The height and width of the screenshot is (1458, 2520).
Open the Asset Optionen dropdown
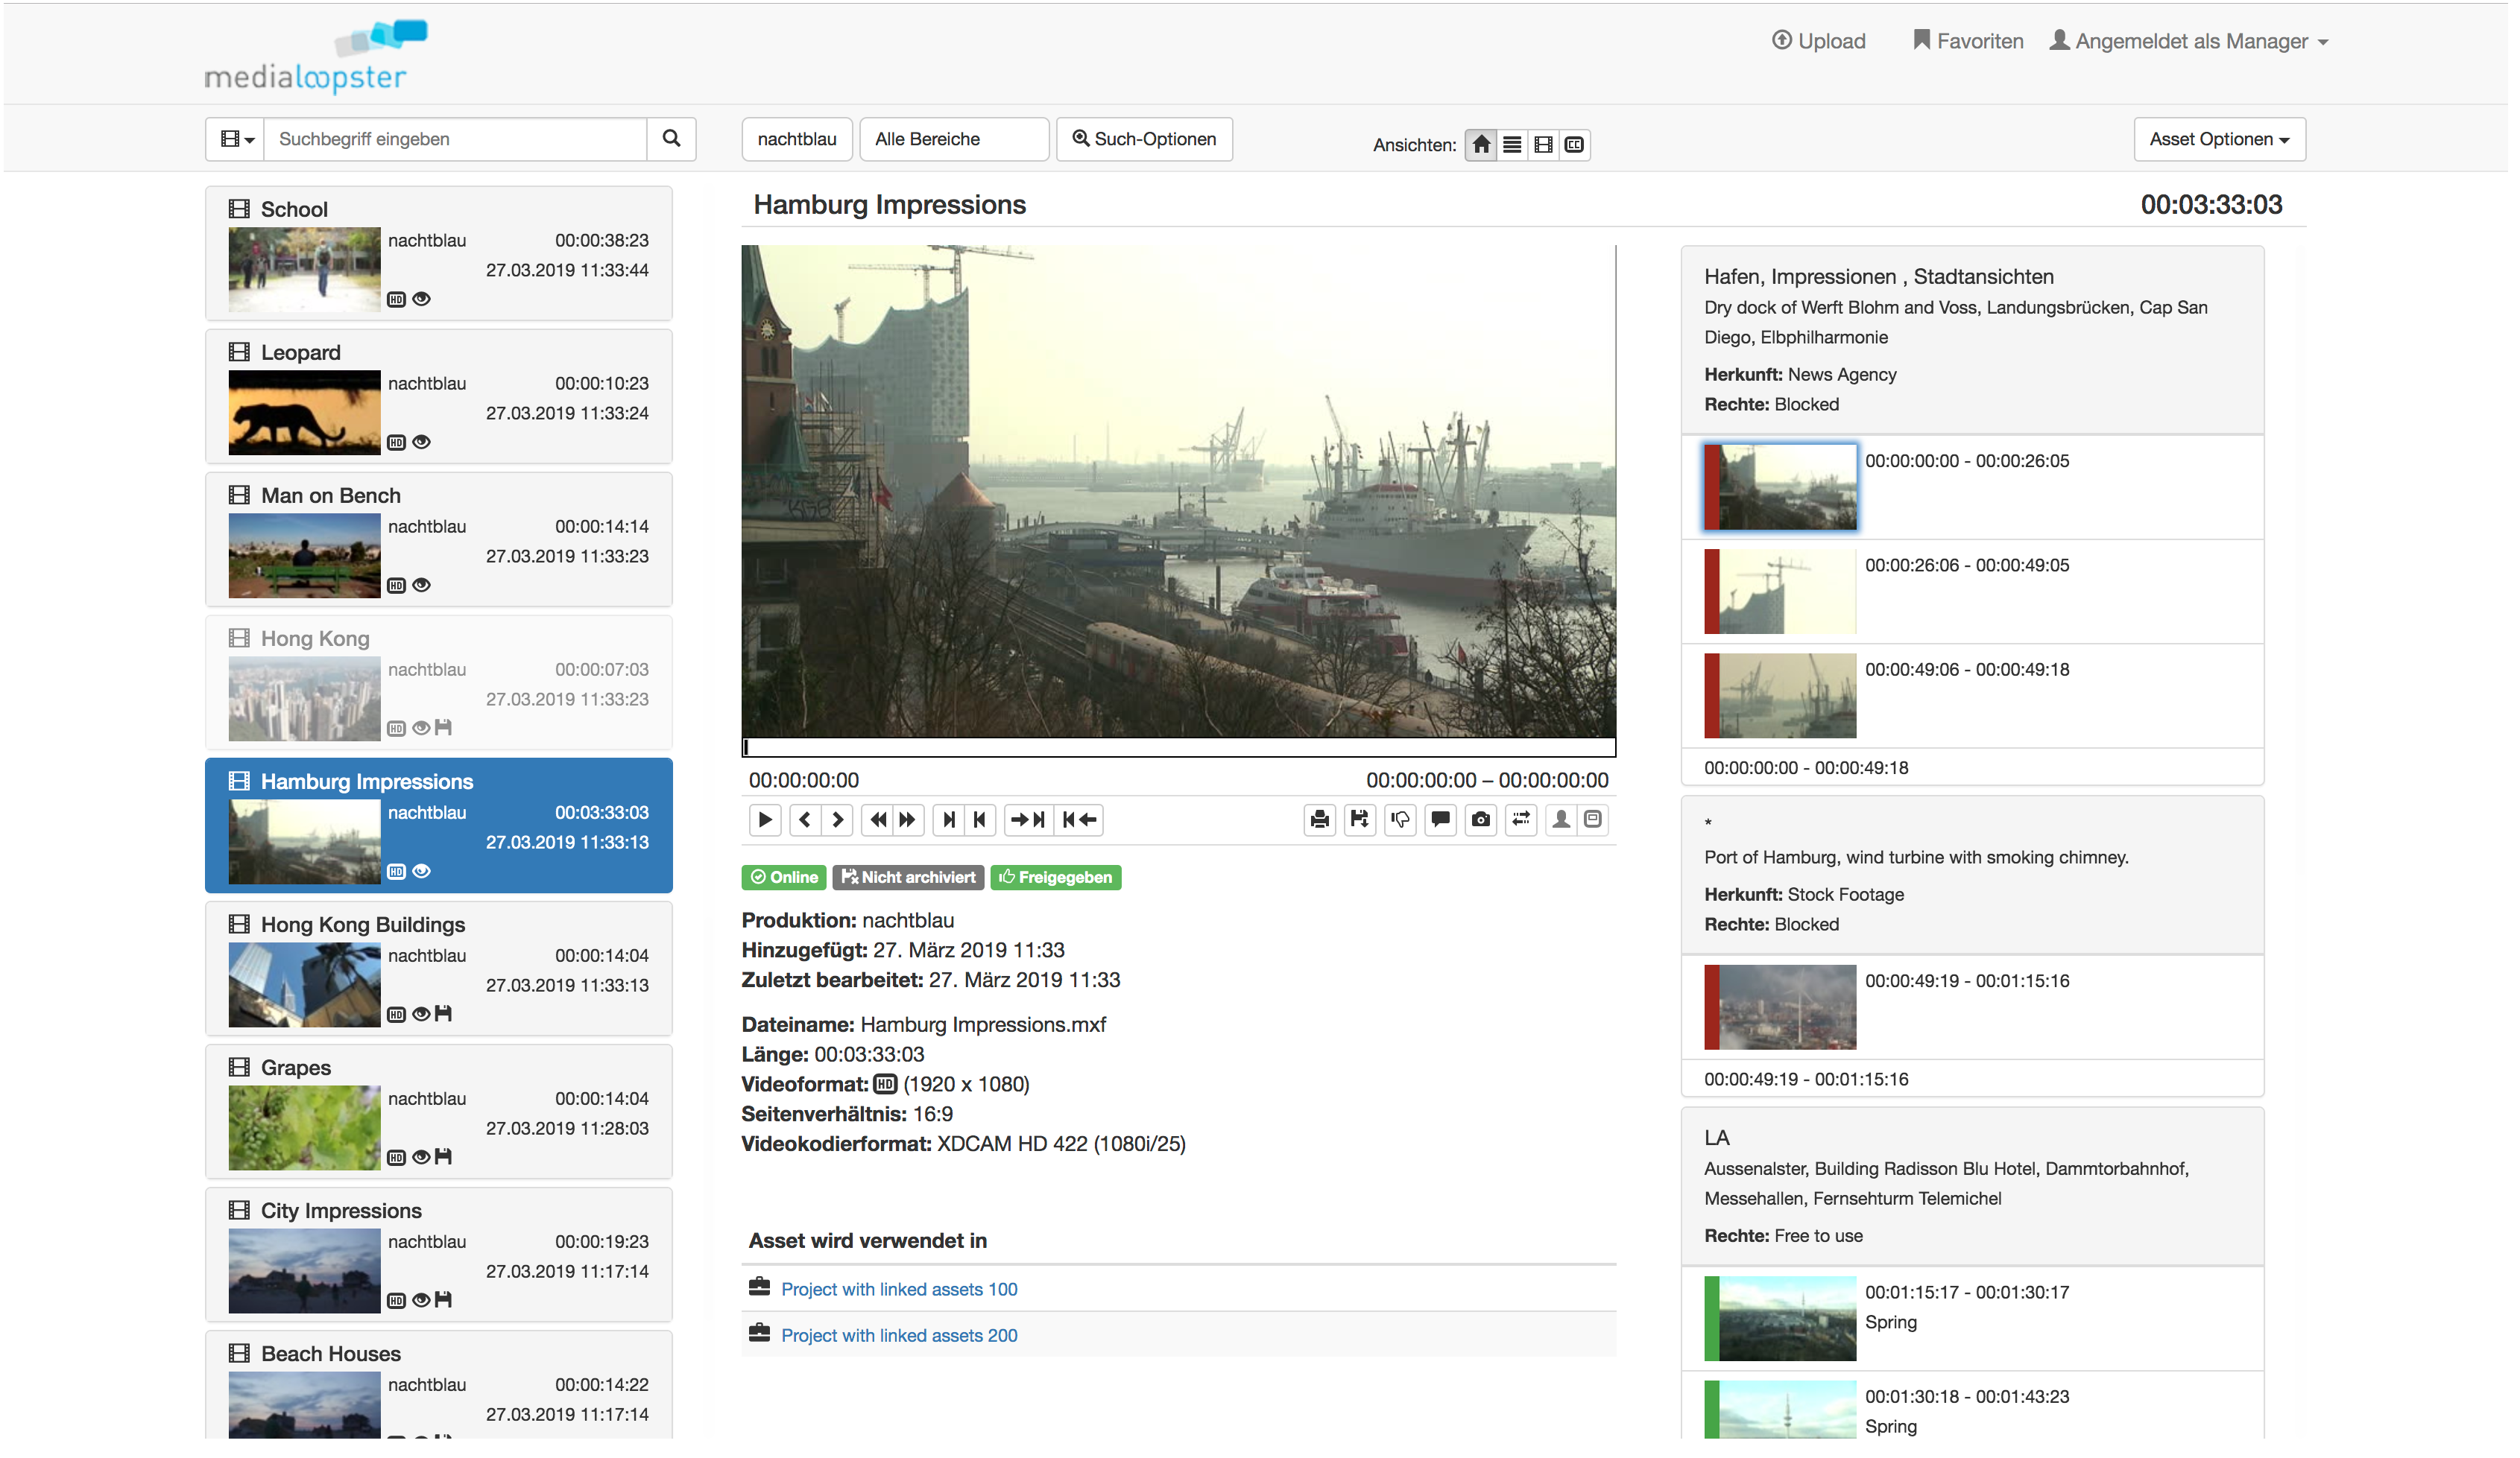click(2218, 139)
